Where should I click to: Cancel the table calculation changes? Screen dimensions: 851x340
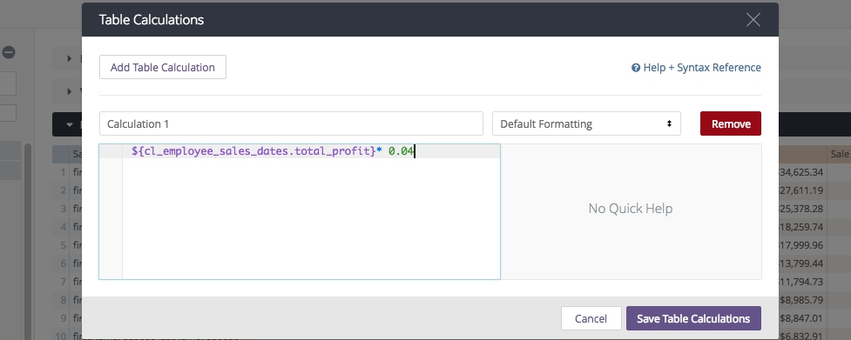[591, 318]
